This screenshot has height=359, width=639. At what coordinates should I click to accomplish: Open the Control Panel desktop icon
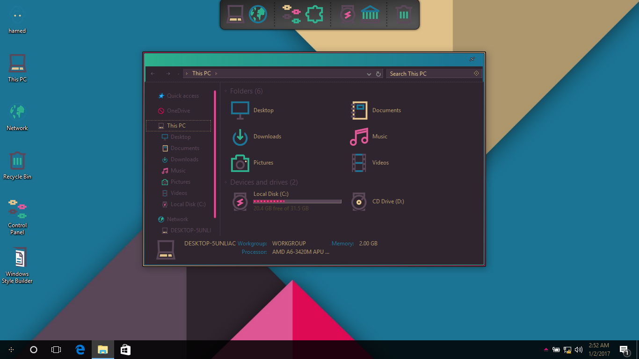tap(17, 216)
